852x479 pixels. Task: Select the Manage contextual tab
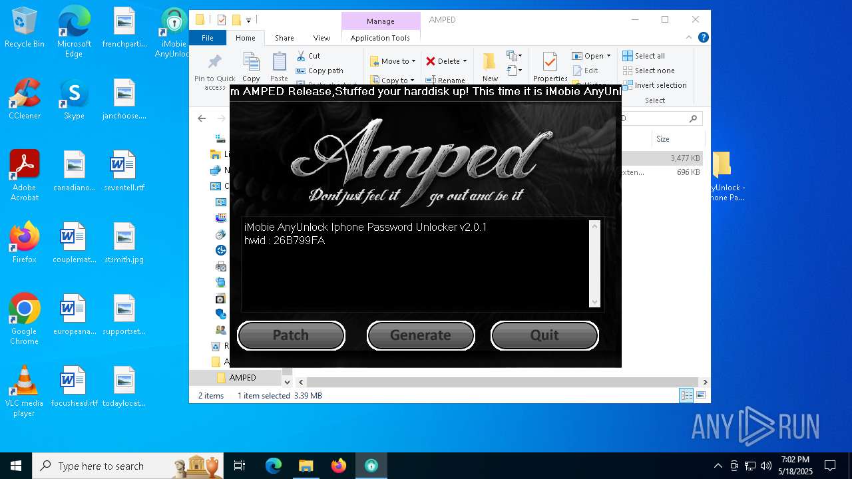tap(381, 21)
